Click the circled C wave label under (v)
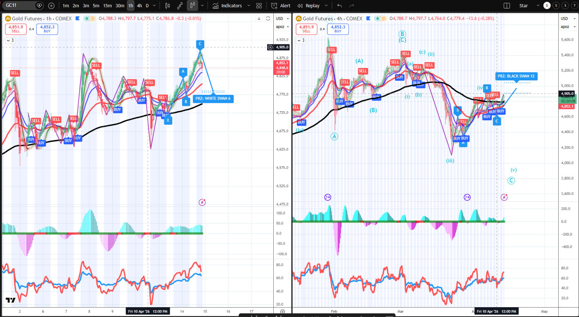This screenshot has height=317, width=579. 511,181
